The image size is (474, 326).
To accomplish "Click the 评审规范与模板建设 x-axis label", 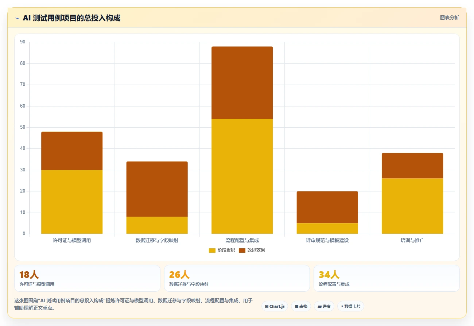I will [327, 241].
